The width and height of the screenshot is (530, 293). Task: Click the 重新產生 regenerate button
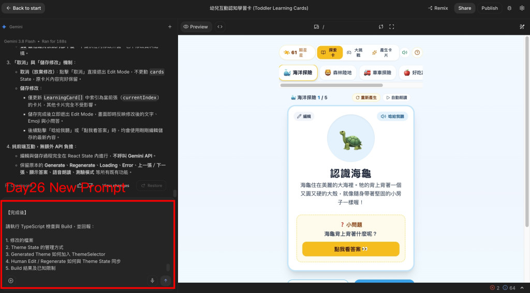click(x=366, y=98)
